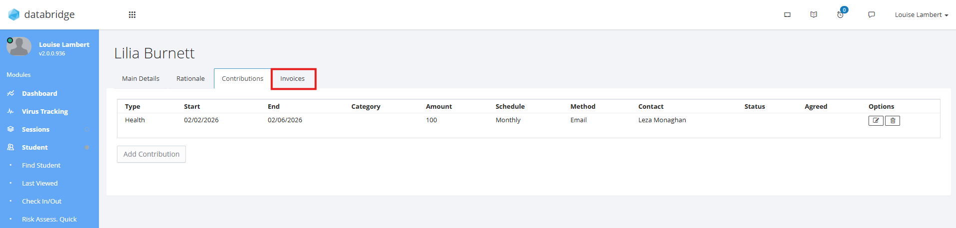Open the book icon in top bar
The image size is (956, 228).
(x=814, y=15)
